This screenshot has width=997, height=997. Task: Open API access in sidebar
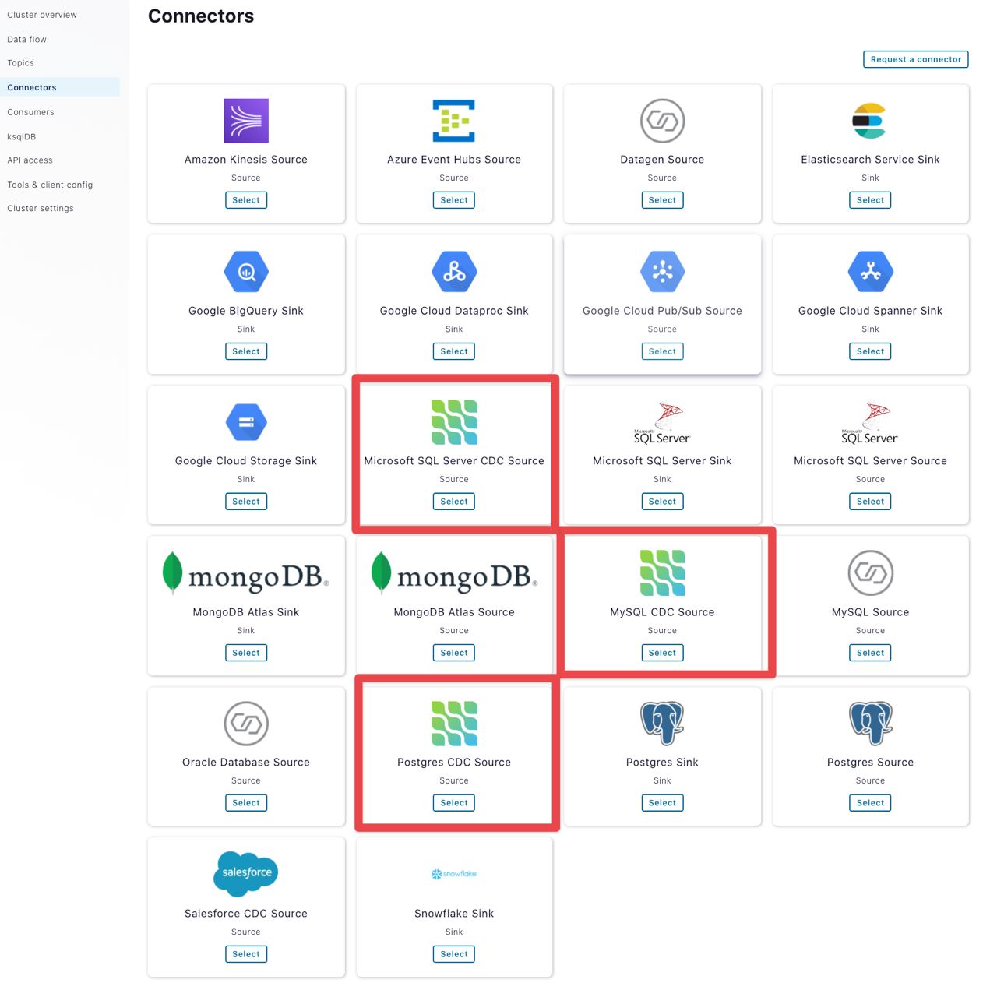tap(30, 160)
